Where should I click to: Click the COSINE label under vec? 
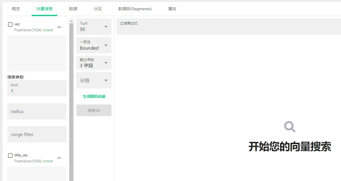[x=48, y=30]
